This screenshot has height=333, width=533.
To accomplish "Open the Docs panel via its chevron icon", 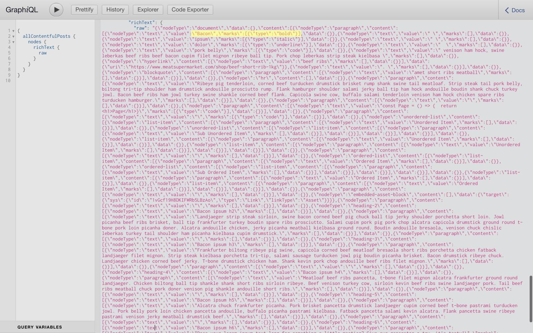I will coord(507,10).
